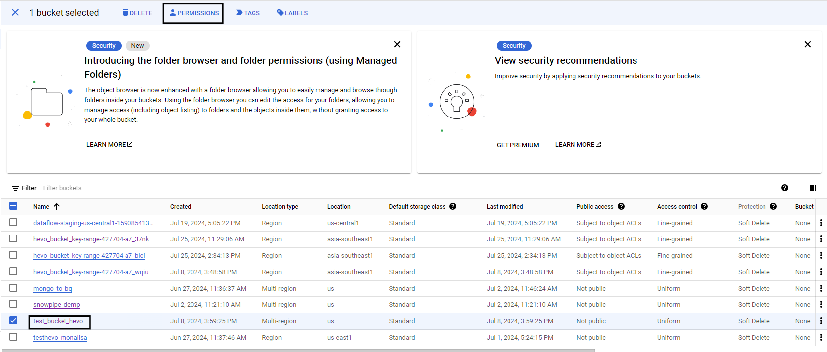This screenshot has width=827, height=352.
Task: Open more actions for hevo_bucket _37nk row
Action: point(821,239)
